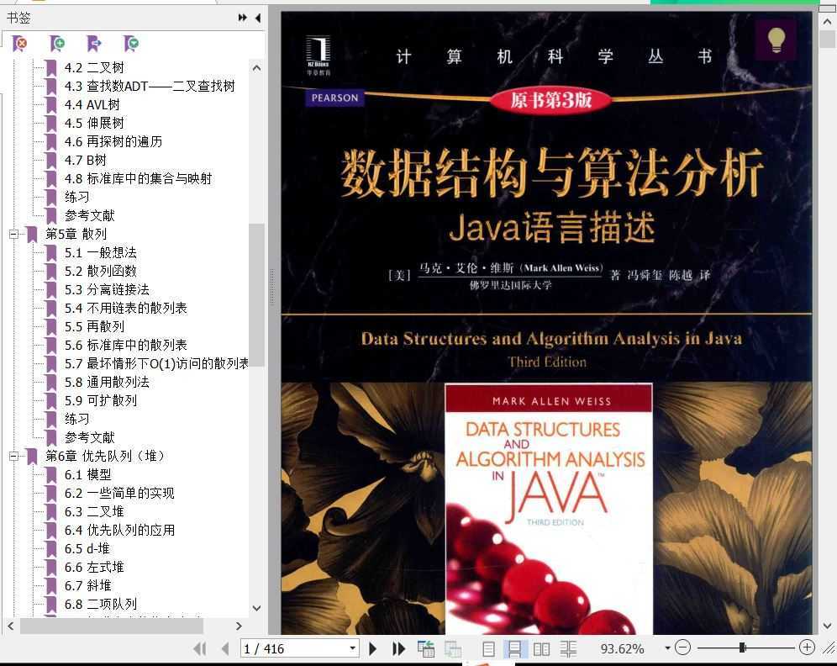837x666 pixels.
Task: Open bookmark 6.6 左式堆
Action: [94, 568]
